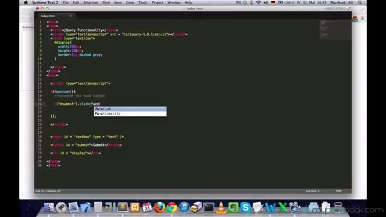Click the Submit button tag on line 31
Screen dimensions: 386x217
(86, 145)
